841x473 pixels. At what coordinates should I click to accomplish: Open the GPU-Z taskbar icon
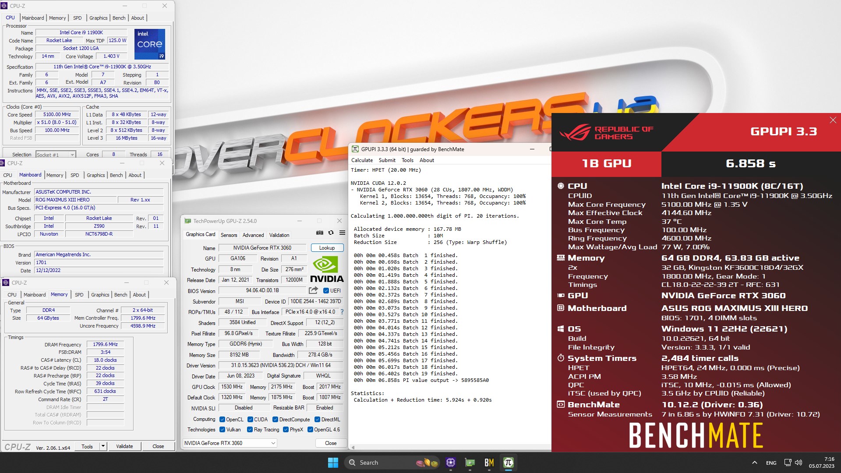(x=470, y=462)
